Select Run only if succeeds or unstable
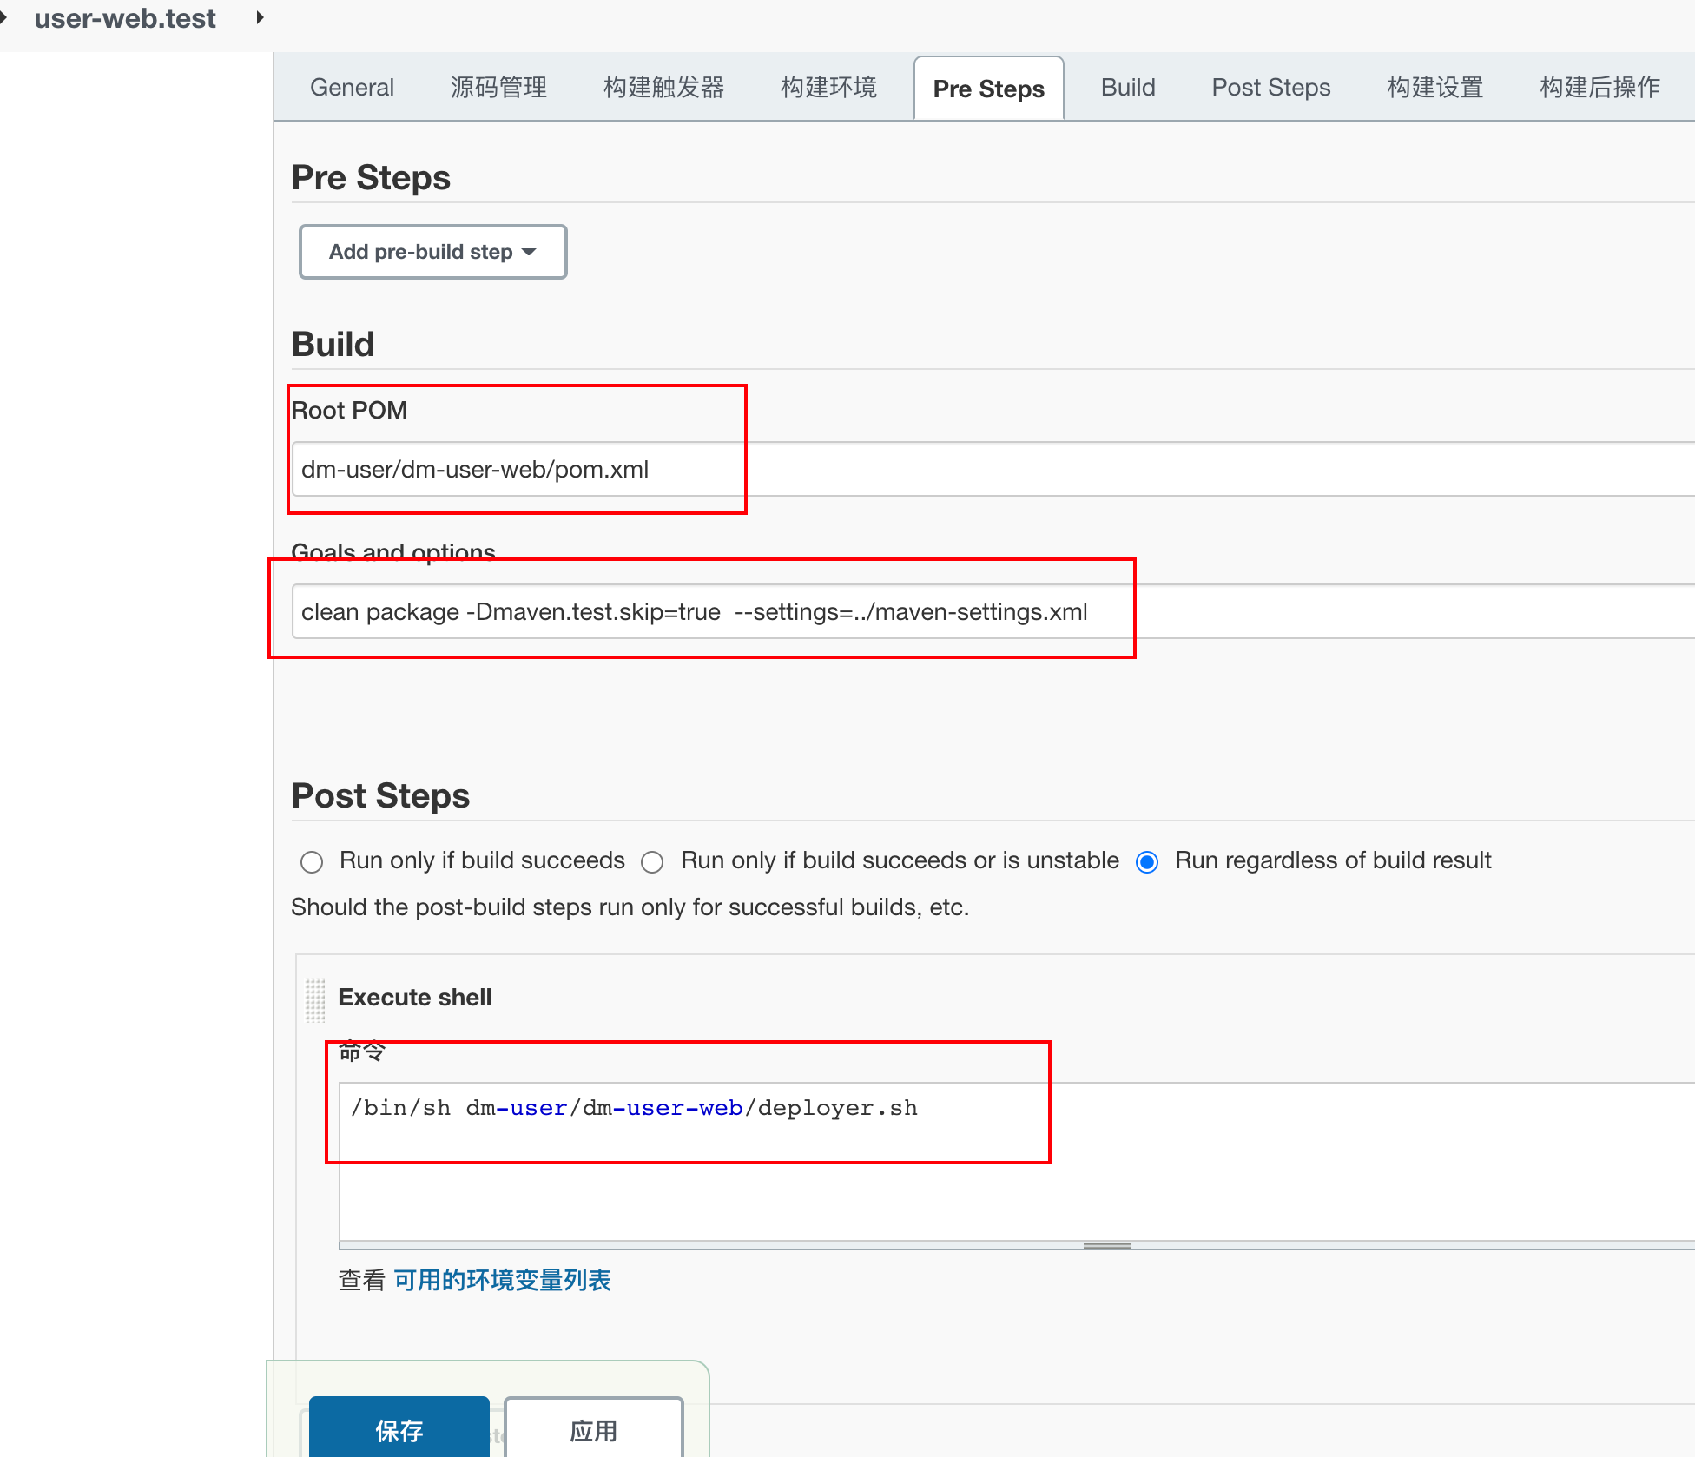 (652, 862)
